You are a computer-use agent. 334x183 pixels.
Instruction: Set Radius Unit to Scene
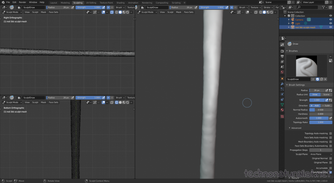click(326, 95)
